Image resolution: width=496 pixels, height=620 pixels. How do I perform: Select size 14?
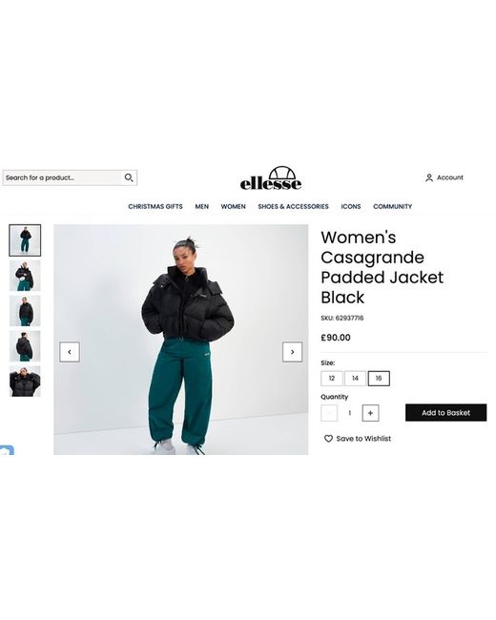355,379
